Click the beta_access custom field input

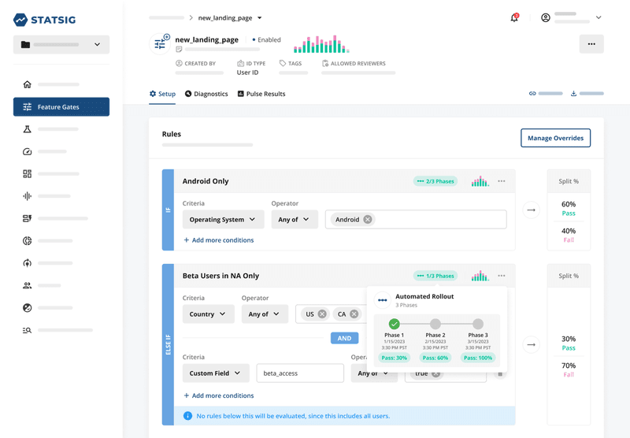299,373
